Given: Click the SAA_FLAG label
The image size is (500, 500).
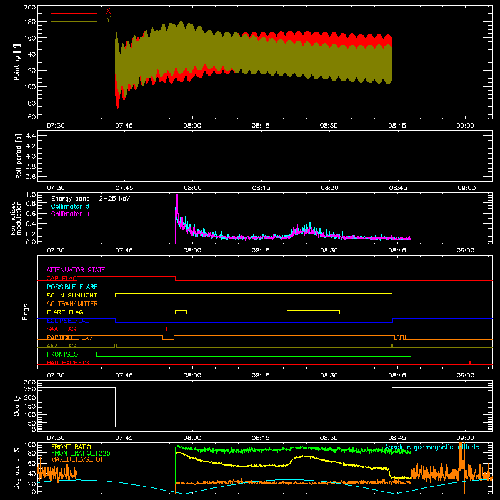Looking at the screenshot, I should pyautogui.click(x=61, y=329).
